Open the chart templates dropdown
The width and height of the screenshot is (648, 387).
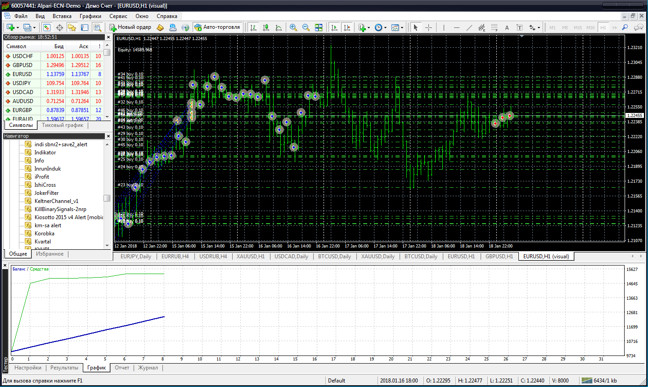tap(402, 28)
